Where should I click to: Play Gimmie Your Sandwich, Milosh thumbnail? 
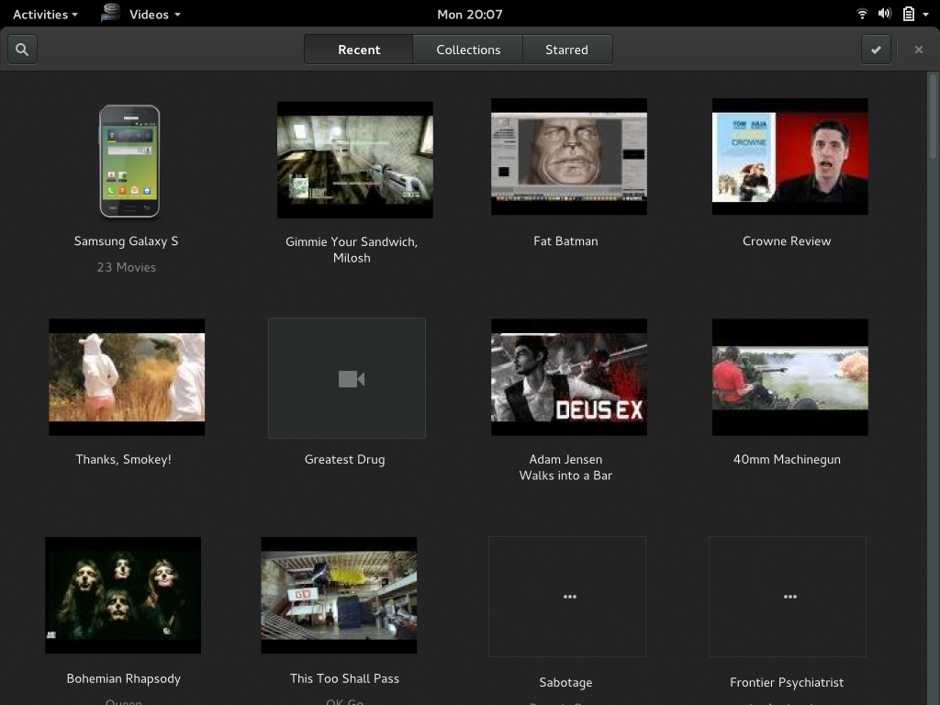[x=355, y=160]
